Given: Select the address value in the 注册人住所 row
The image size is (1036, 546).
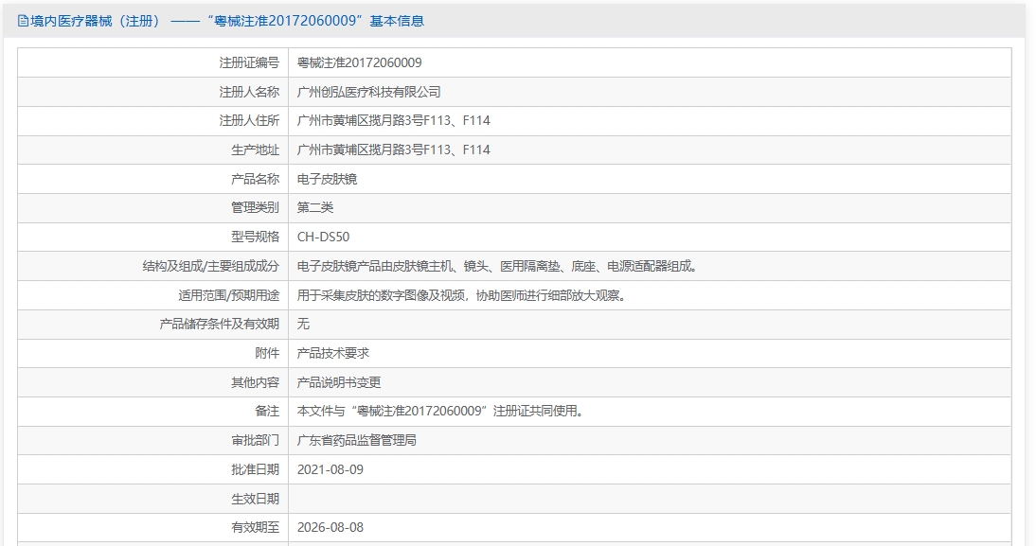Looking at the screenshot, I should coord(394,120).
